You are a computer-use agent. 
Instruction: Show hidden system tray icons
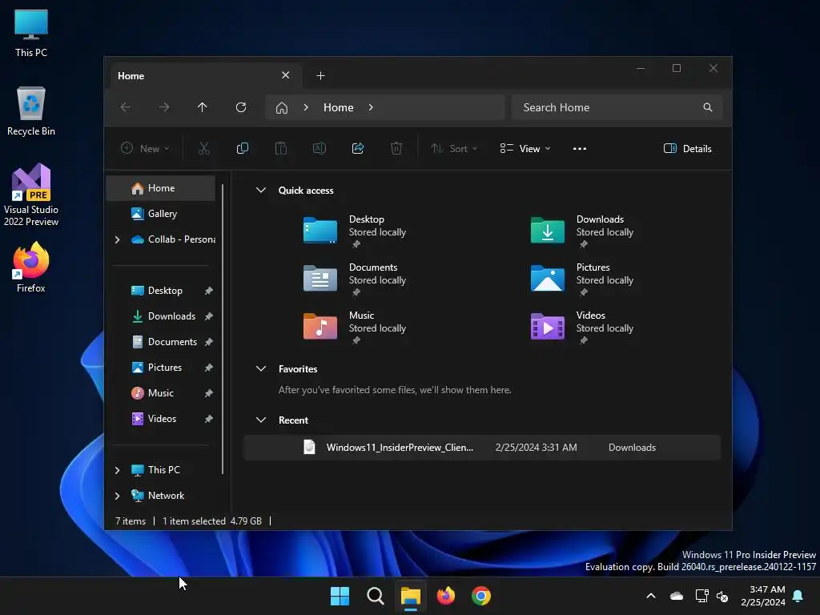(651, 596)
